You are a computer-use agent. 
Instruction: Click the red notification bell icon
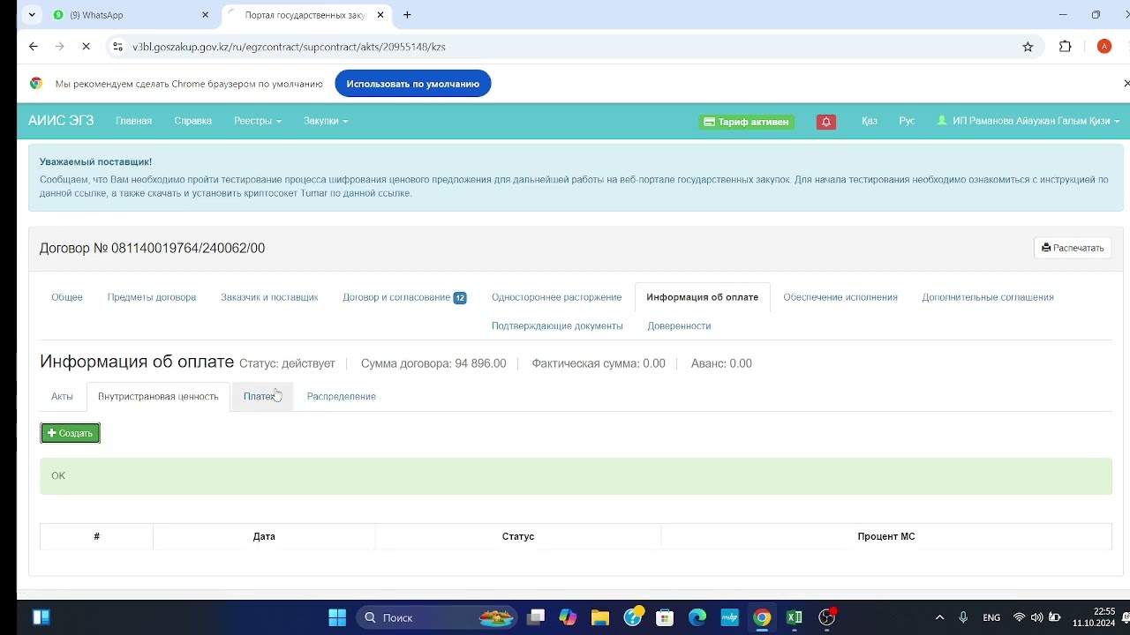click(826, 122)
